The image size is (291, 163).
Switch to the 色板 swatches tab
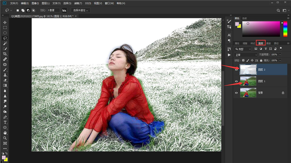(244, 18)
